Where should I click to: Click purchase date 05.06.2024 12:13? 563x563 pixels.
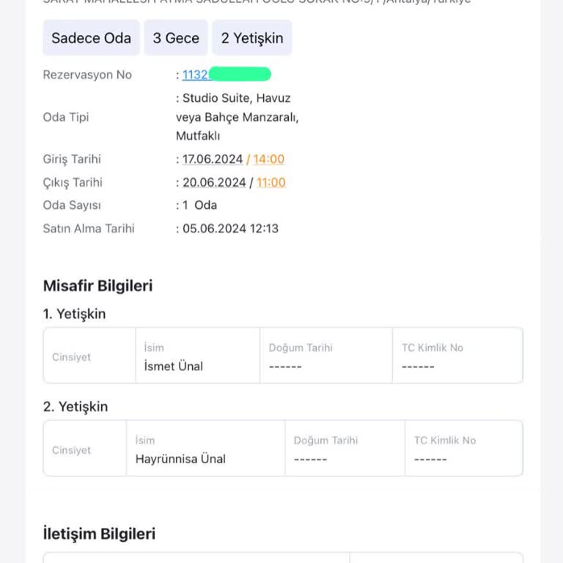tap(230, 228)
